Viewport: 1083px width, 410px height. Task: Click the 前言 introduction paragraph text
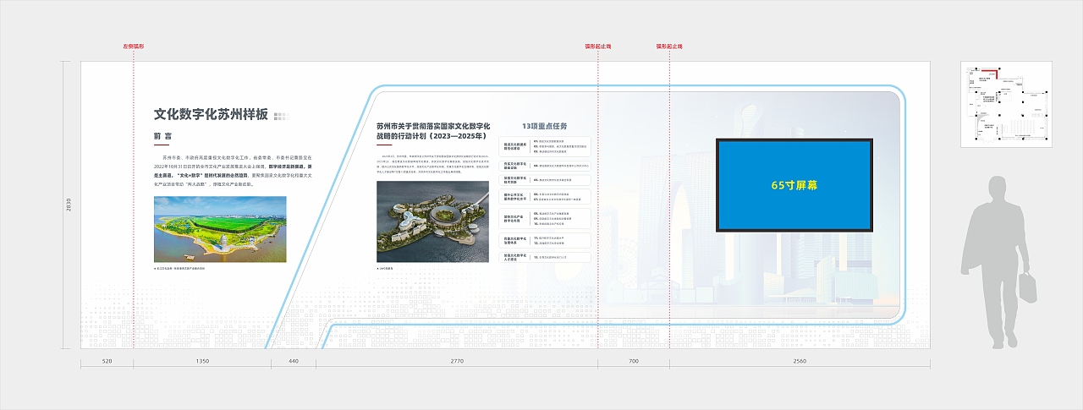tap(234, 170)
